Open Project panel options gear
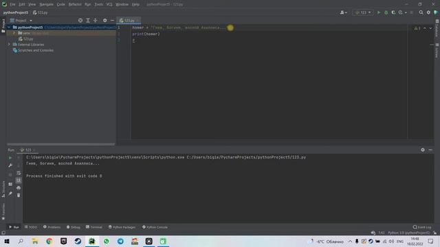The width and height of the screenshot is (440, 247). pos(104,21)
